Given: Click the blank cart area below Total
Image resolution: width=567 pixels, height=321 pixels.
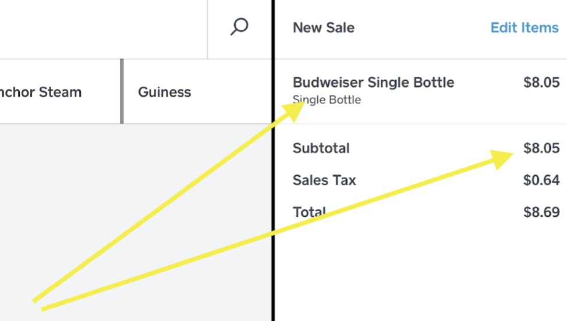Looking at the screenshot, I should 419,273.
